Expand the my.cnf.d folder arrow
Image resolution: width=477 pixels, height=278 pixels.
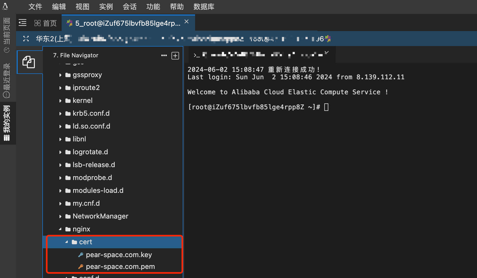pos(60,204)
